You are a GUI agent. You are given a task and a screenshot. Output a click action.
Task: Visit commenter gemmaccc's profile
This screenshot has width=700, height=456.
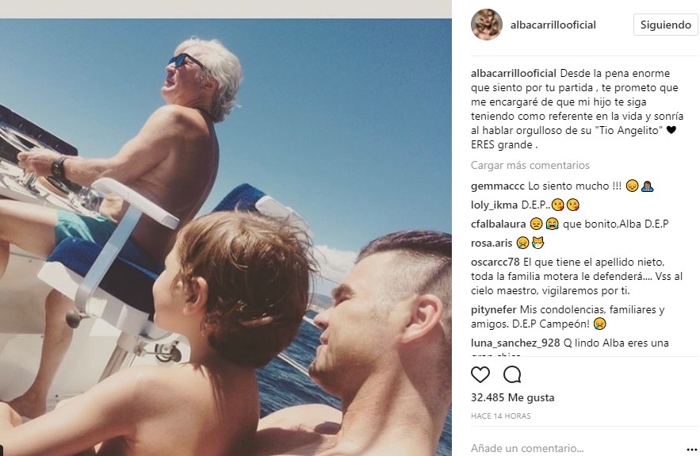(x=498, y=186)
